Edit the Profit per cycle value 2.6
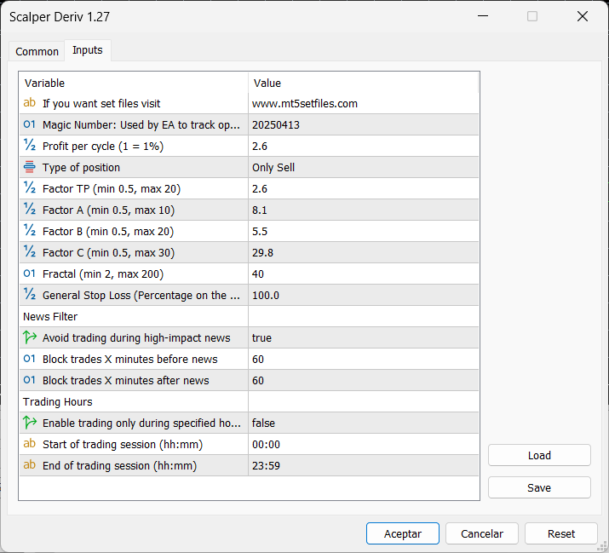609x553 pixels. [363, 146]
